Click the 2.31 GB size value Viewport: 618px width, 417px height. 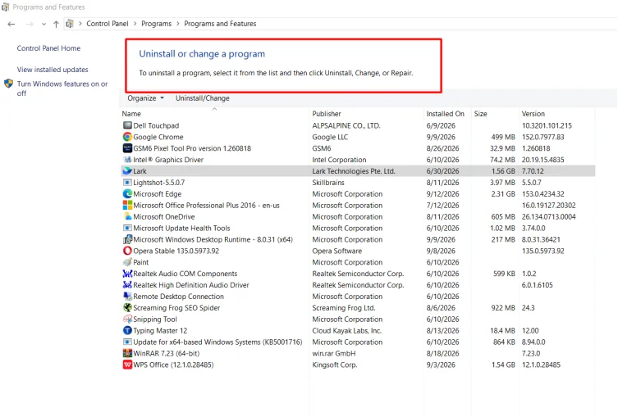point(503,194)
